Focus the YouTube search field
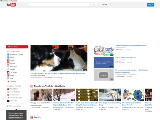 click(59, 5)
